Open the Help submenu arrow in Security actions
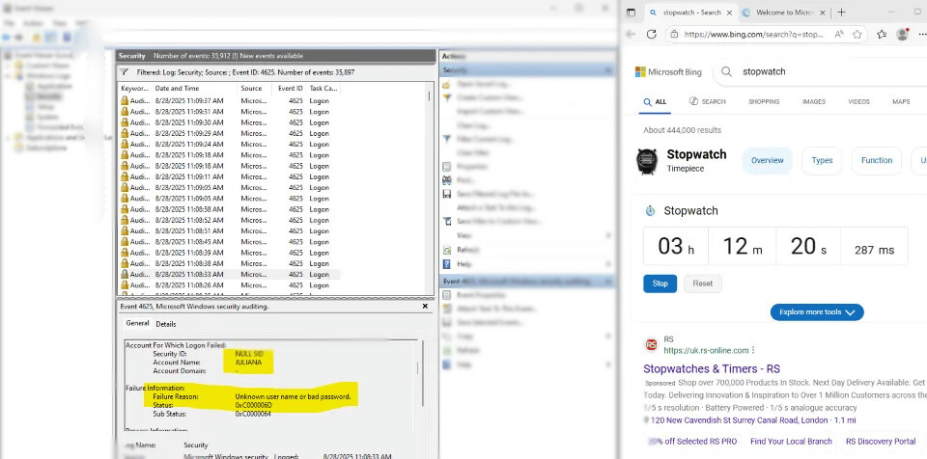The height and width of the screenshot is (459, 927). [609, 264]
